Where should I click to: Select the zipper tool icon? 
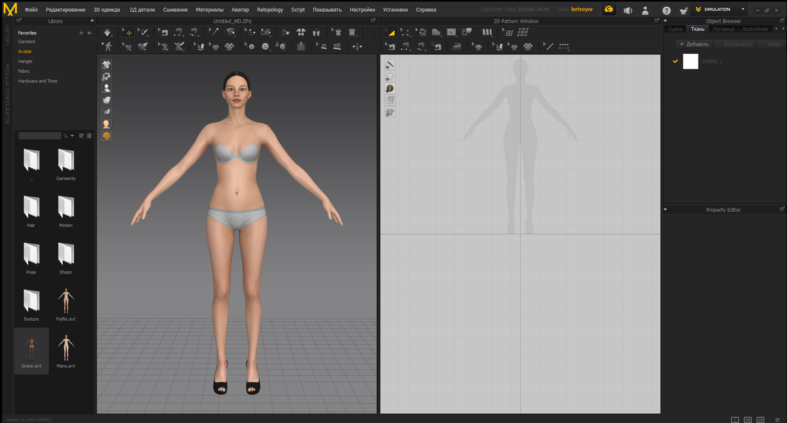pyautogui.click(x=301, y=47)
